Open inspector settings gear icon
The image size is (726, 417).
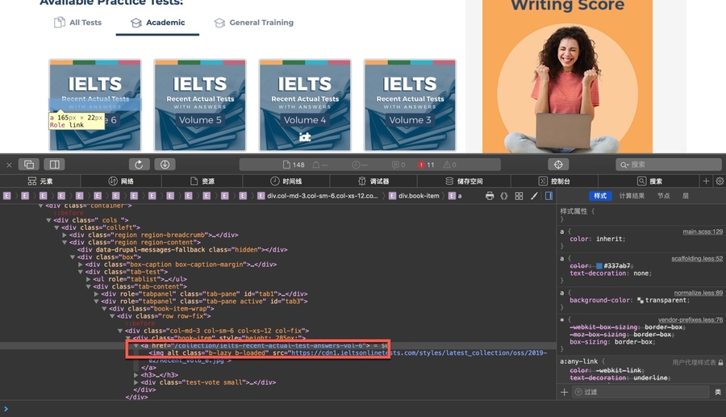point(720,181)
